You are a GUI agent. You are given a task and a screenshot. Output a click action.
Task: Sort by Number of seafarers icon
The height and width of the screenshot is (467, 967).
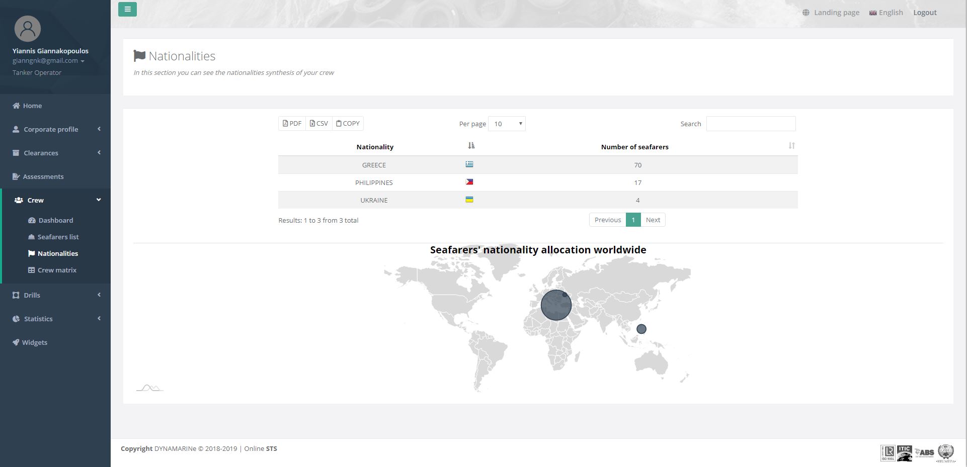coord(791,146)
